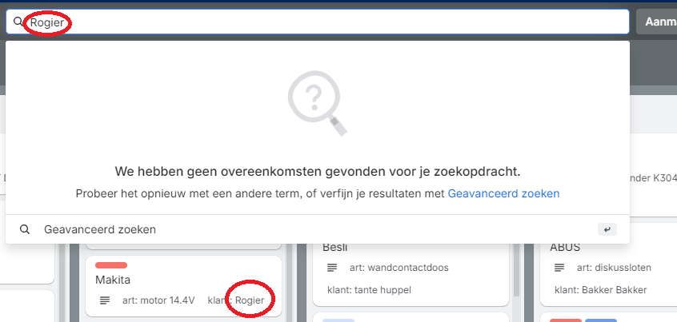Image resolution: width=677 pixels, height=322 pixels.
Task: Click the description icon on the ABUS card
Action: click(559, 268)
